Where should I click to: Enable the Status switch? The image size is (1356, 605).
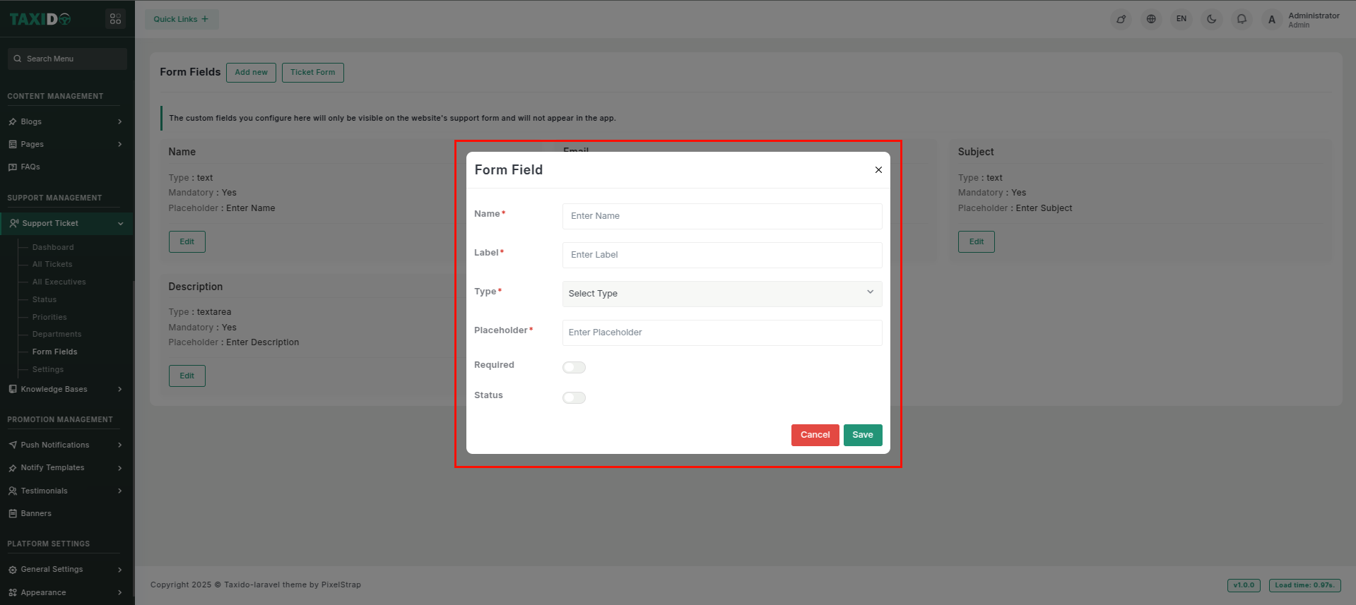pos(574,397)
